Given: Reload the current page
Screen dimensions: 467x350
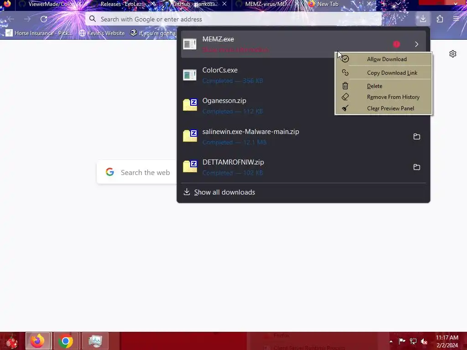Looking at the screenshot, I should 44,19.
